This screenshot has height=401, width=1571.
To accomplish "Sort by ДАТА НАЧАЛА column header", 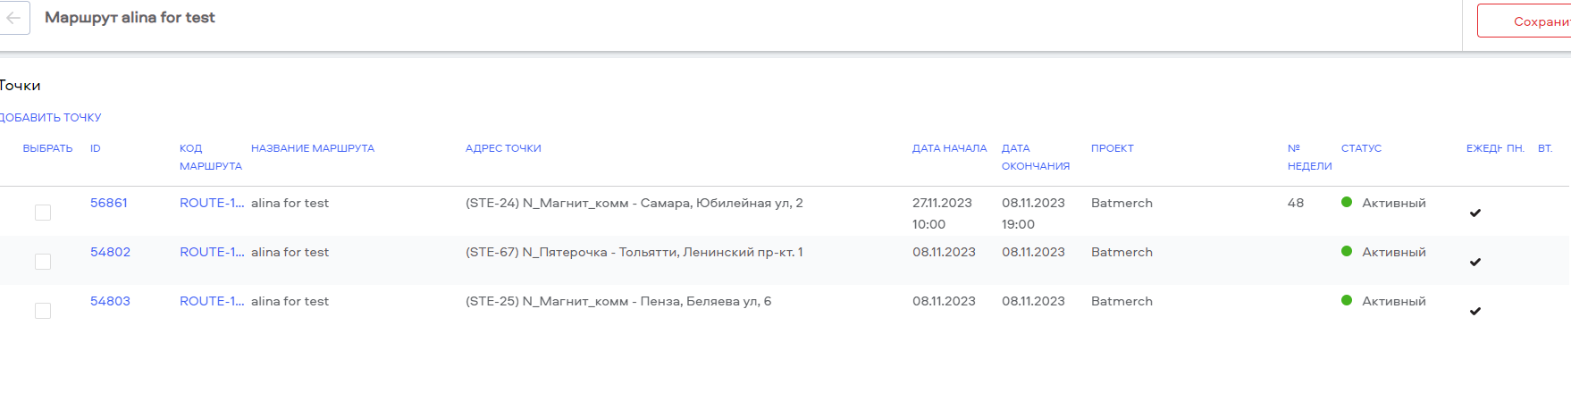I will [949, 148].
